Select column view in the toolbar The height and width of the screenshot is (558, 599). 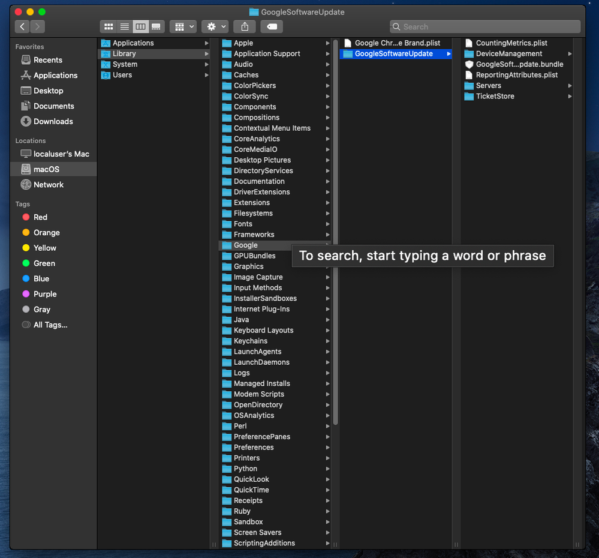click(140, 27)
